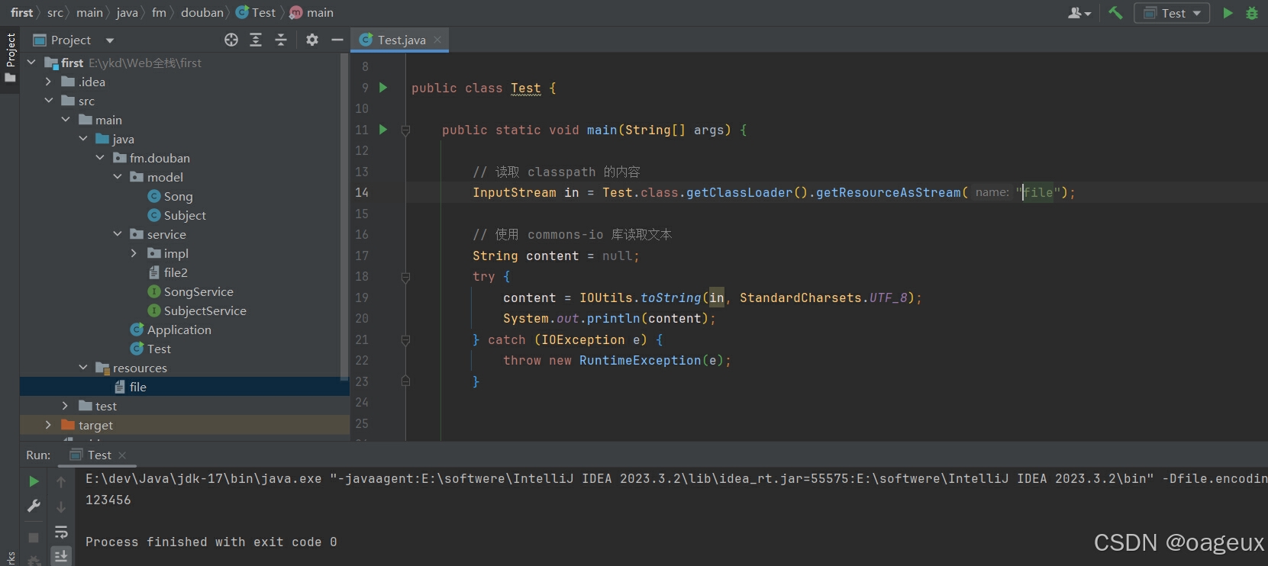
Task: Expand the impl package
Action: click(134, 253)
